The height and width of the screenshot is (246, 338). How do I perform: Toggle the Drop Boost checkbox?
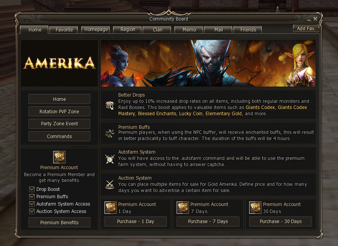pyautogui.click(x=32, y=189)
